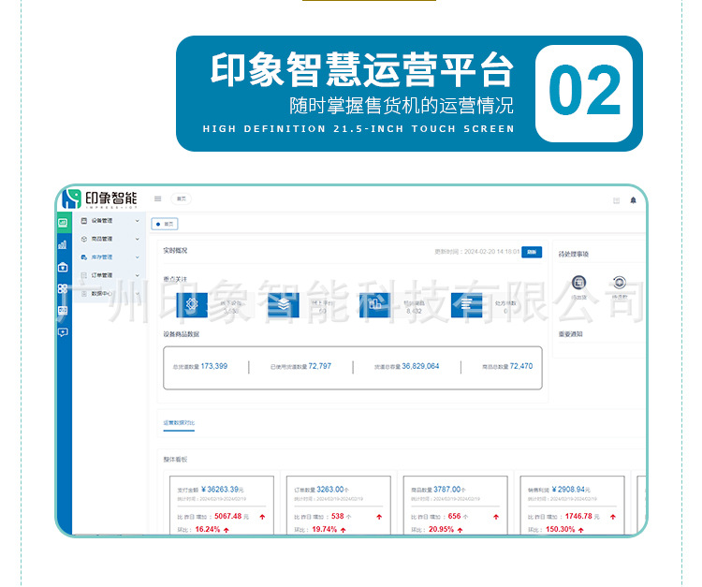Open the four-squares apps icon in rail
The image size is (702, 587).
(x=63, y=288)
